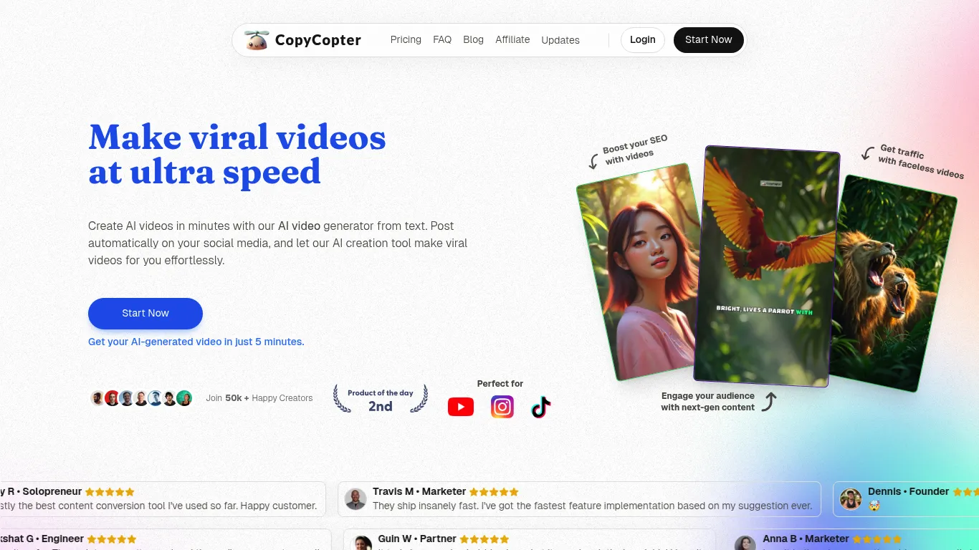Navigate to the Affiliate page
This screenshot has width=979, height=550.
pos(512,40)
